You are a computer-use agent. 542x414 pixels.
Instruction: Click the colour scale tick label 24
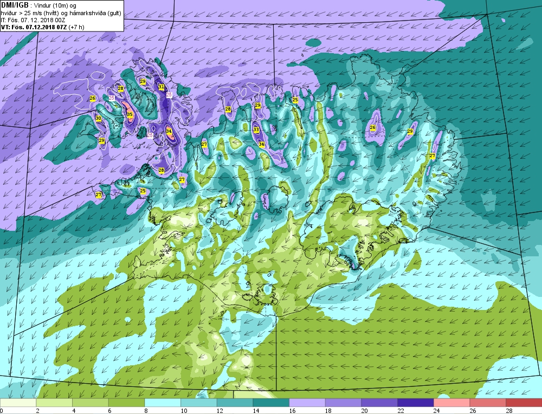click(436, 411)
